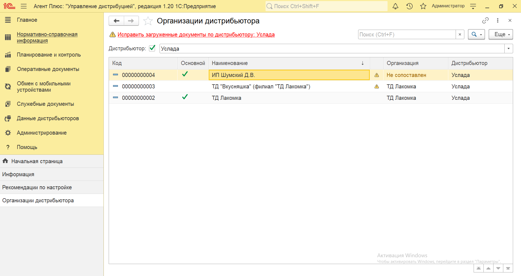Click the row icon for 00000000004
Screen dimensions: 521x276
[115, 75]
